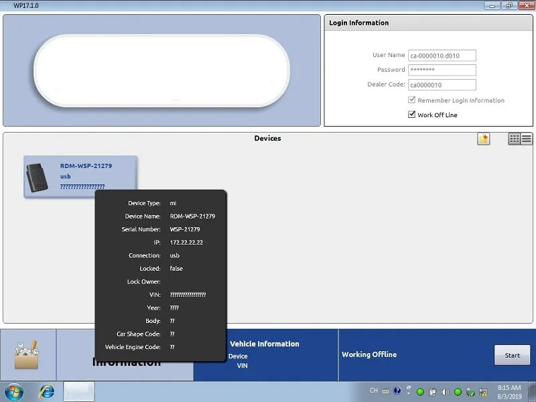Image resolution: width=536 pixels, height=402 pixels.
Task: Select the Vehicle Information panel
Action: point(265,355)
